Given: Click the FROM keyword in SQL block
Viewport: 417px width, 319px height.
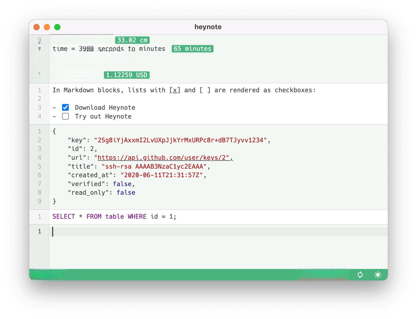Looking at the screenshot, I should [94, 217].
